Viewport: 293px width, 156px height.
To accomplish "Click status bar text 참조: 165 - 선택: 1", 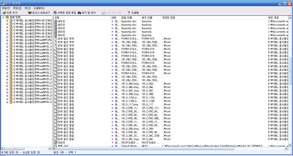I will (64, 153).
